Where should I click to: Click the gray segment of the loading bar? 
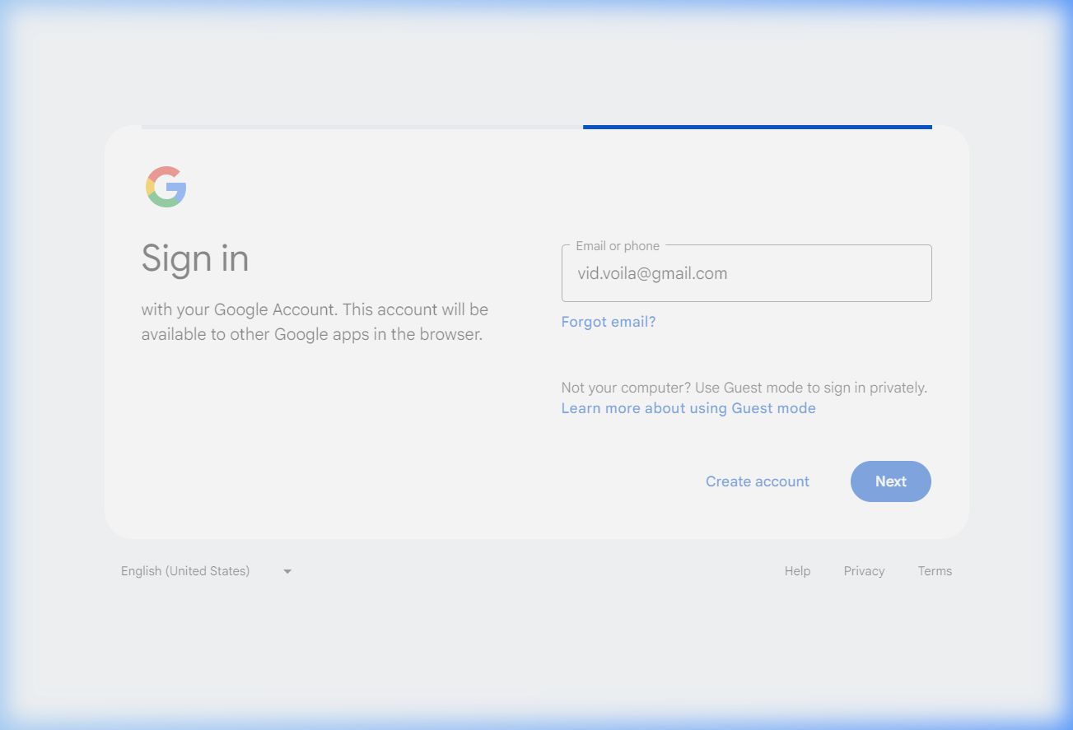pos(362,128)
